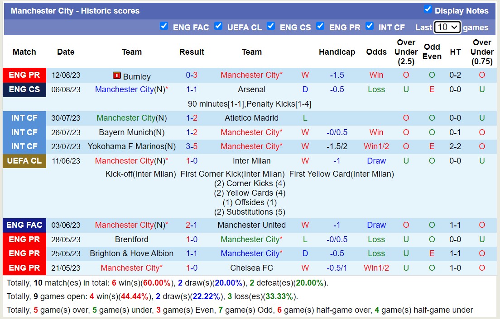Disable the UEFA CL competition checkbox
Viewport: 500px width, 319px height.
coord(218,26)
